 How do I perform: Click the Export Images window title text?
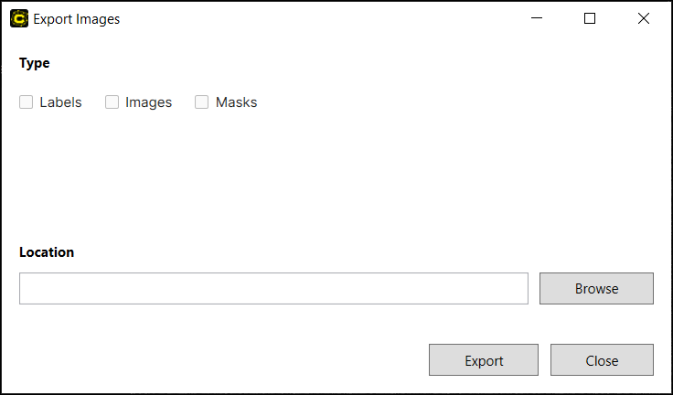[x=76, y=19]
